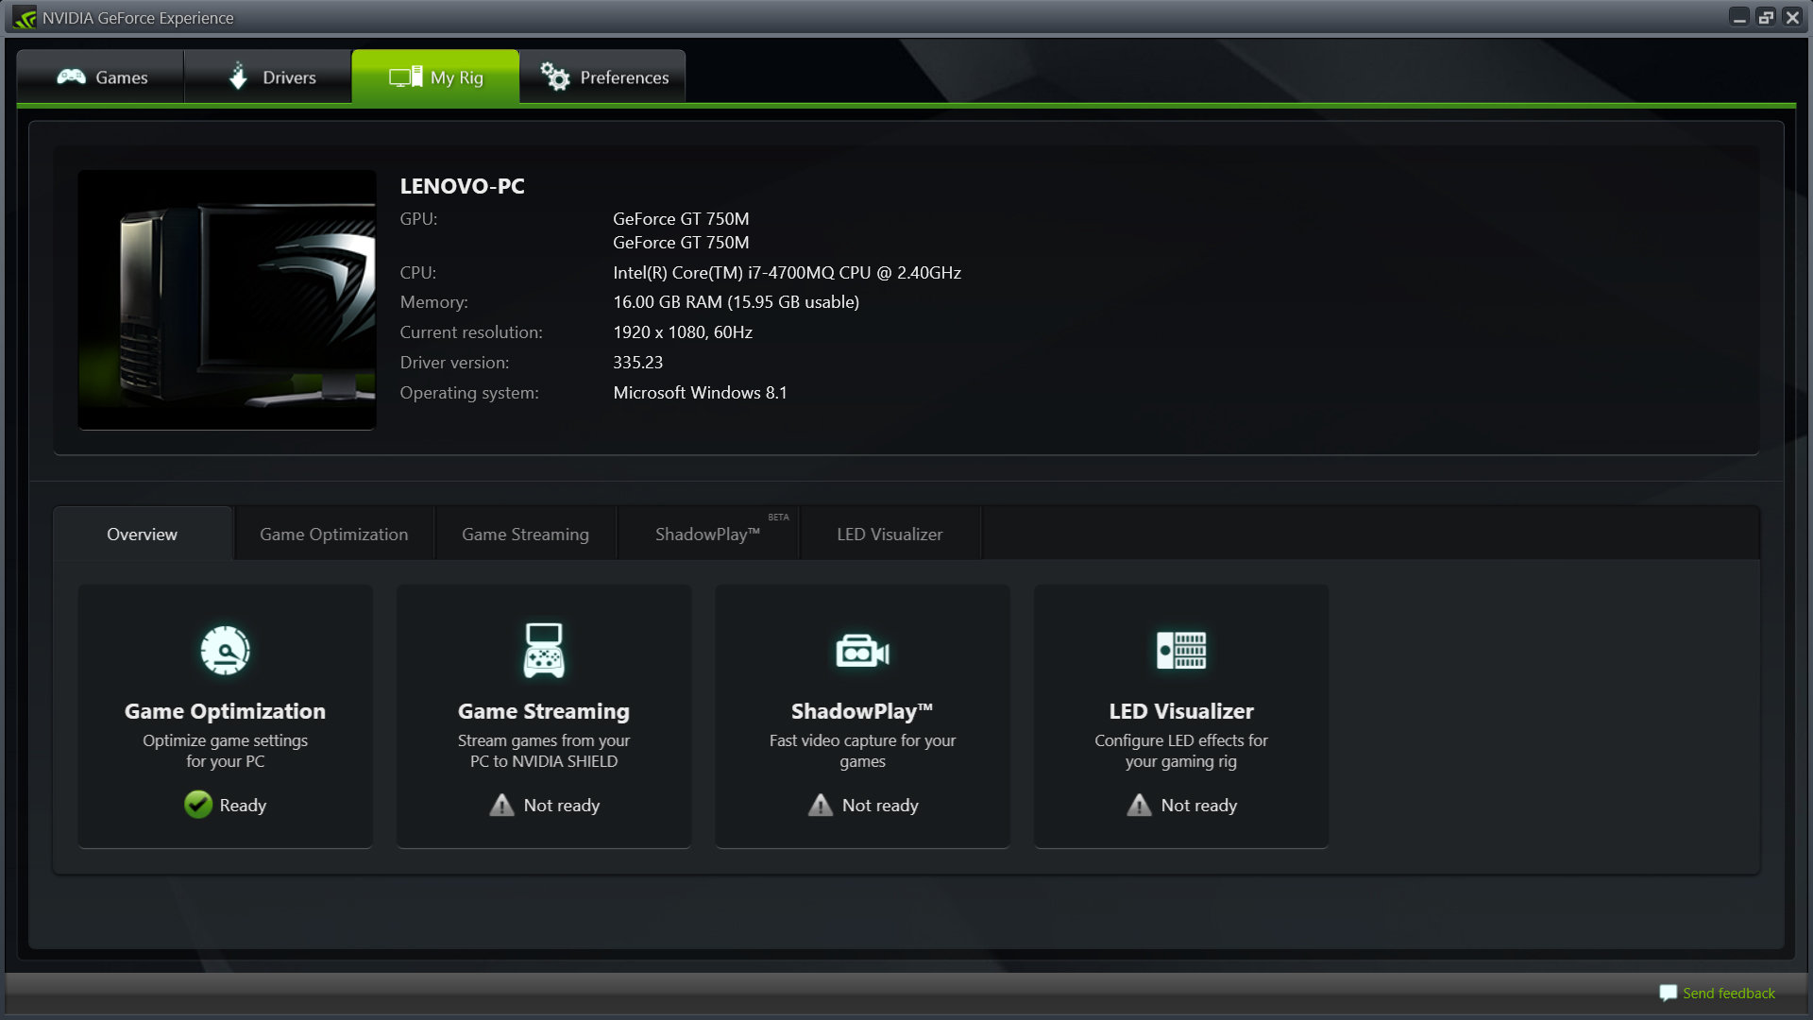This screenshot has width=1813, height=1020.
Task: Click Not ready text under LED Visualizer
Action: pos(1199,806)
